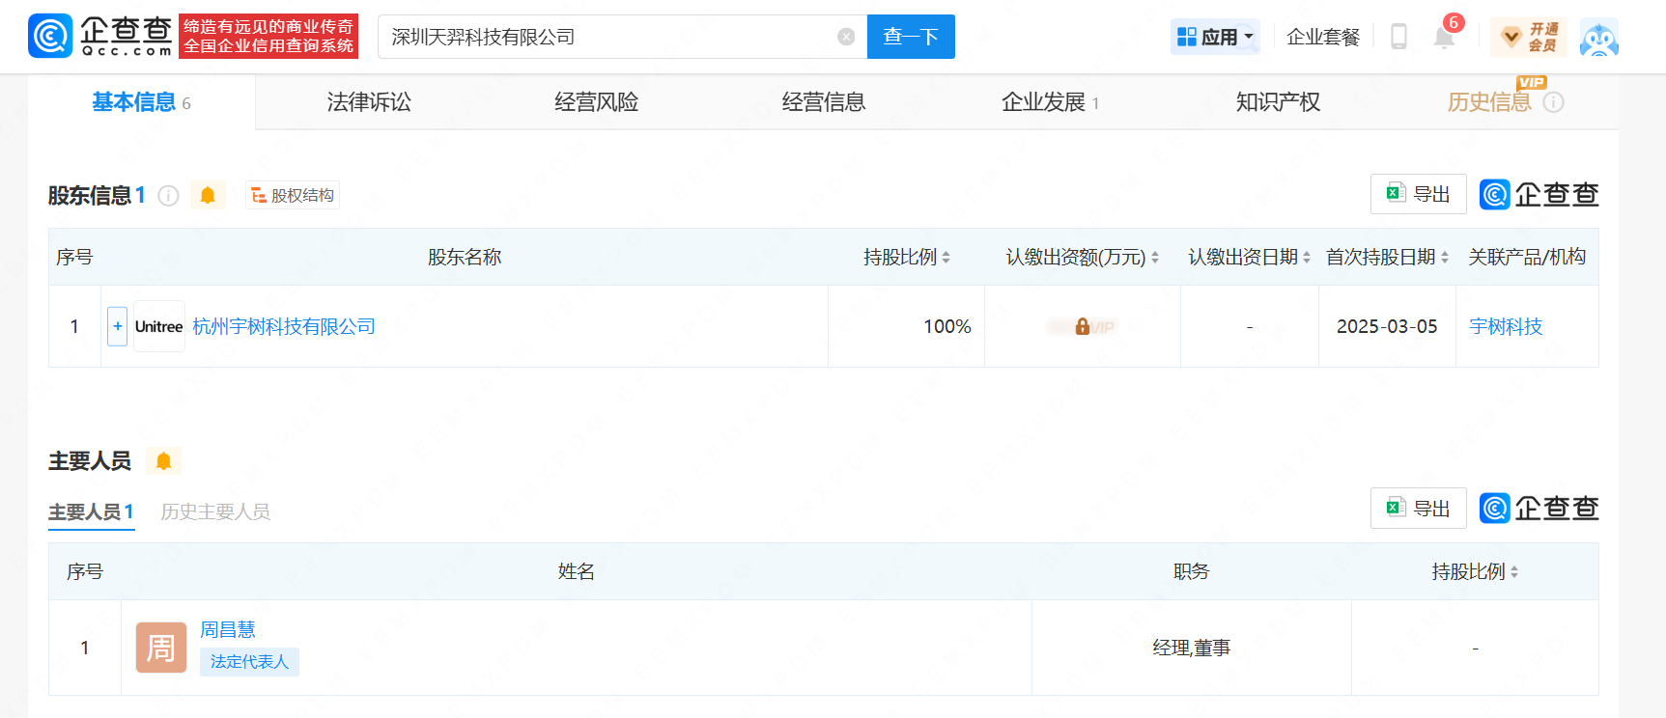Click the 查一下 search button
This screenshot has width=1666, height=718.
(x=911, y=37)
